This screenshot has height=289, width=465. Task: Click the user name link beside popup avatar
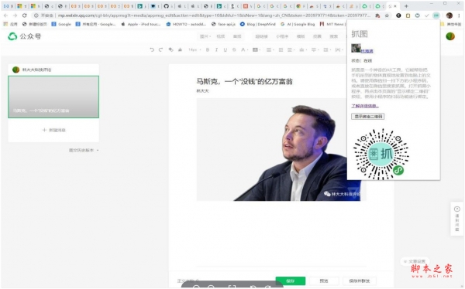367,51
